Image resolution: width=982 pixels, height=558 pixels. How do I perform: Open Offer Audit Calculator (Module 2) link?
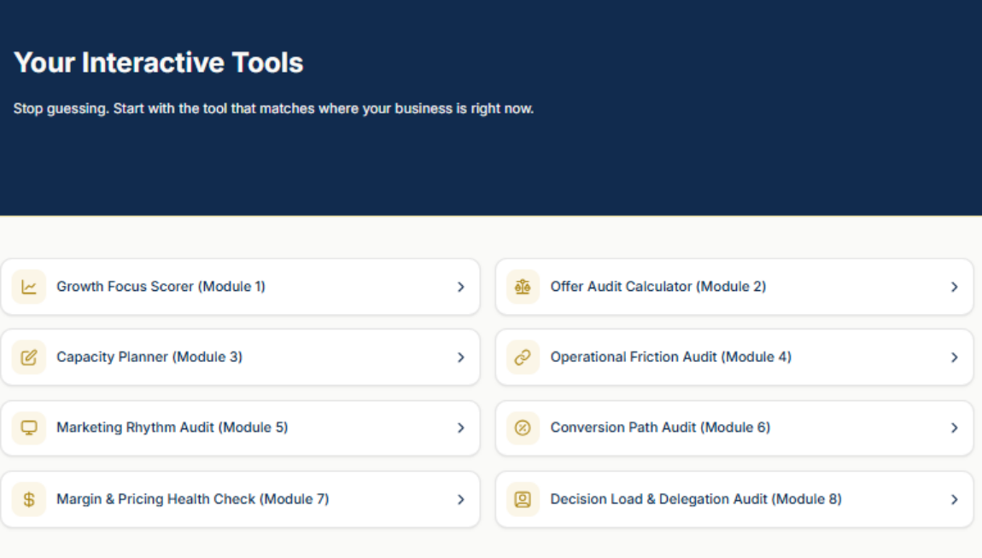coord(734,287)
